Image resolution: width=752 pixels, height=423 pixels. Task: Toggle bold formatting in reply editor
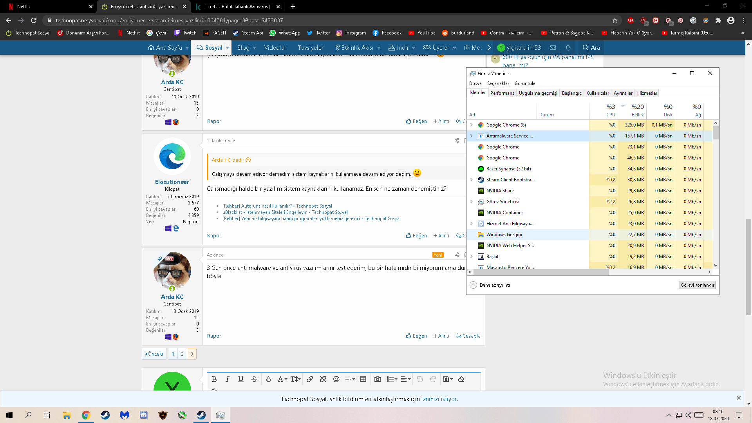click(214, 379)
